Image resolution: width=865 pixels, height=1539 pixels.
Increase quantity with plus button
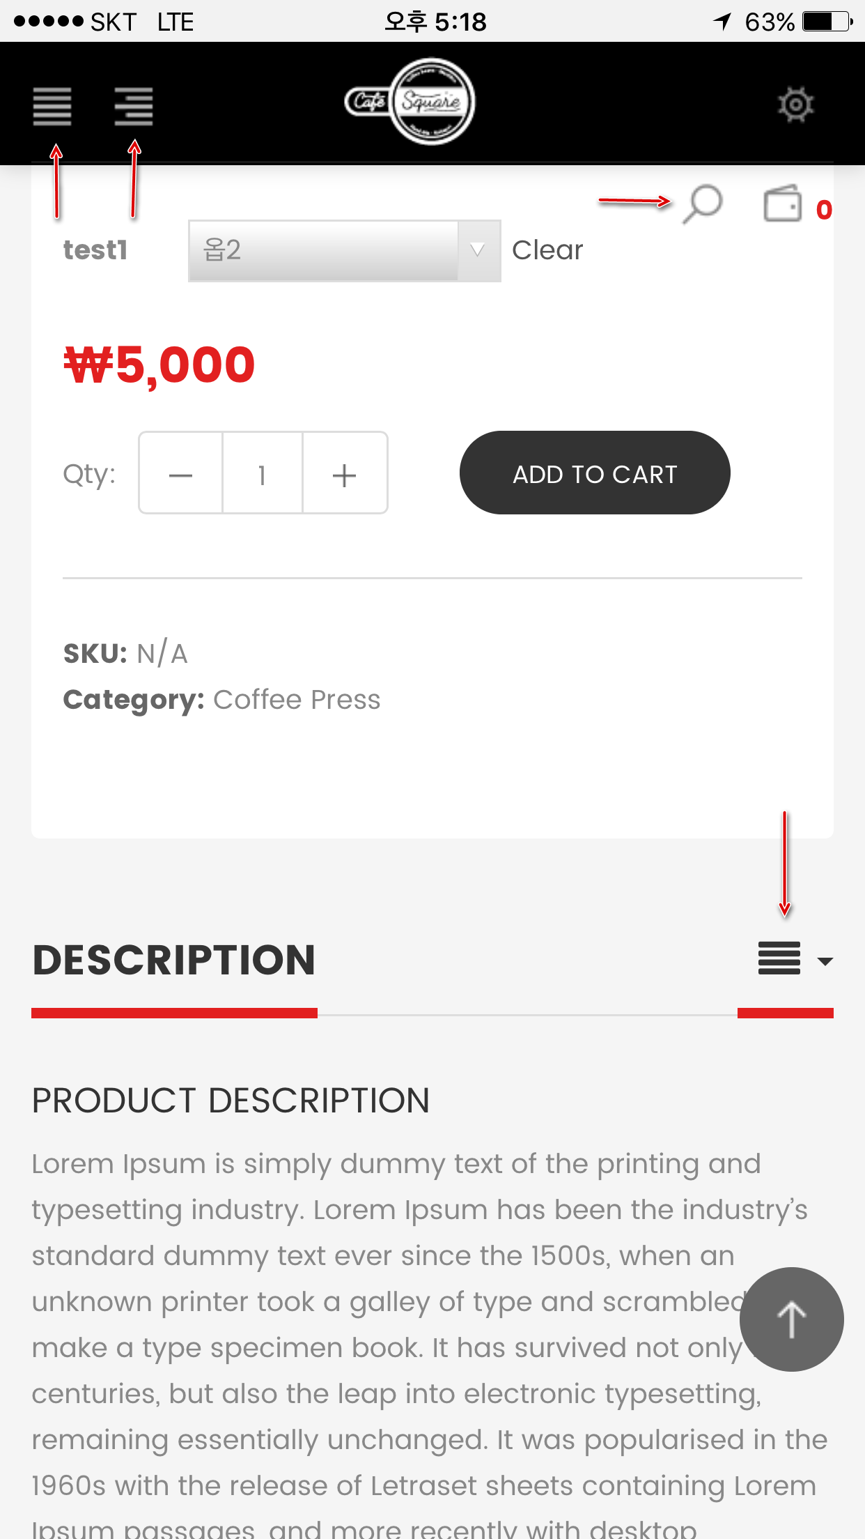click(x=345, y=475)
